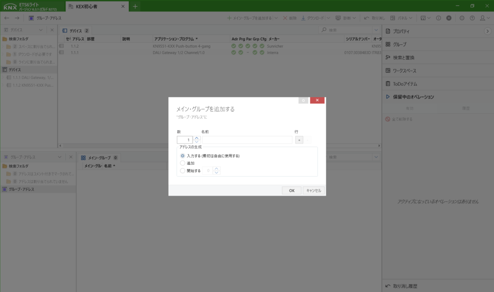
Task: Click the 削除 delete X icon
Action: (x=285, y=18)
